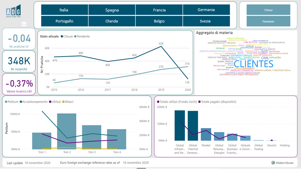Click CLIENTES in the word cloud
The image size is (301, 169).
tap(254, 64)
